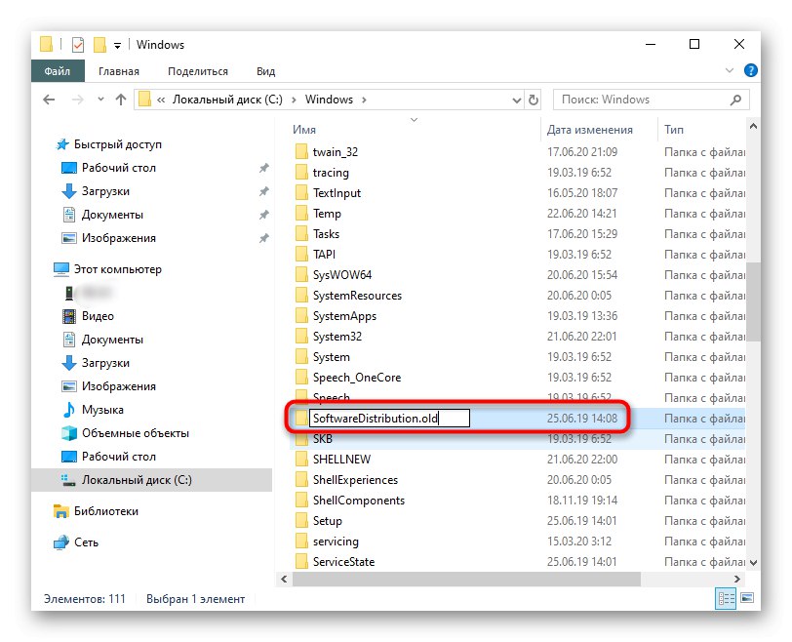Image resolution: width=792 pixels, height=642 pixels.
Task: Click inside the SoftwareDistribution.old rename field
Action: (x=388, y=418)
